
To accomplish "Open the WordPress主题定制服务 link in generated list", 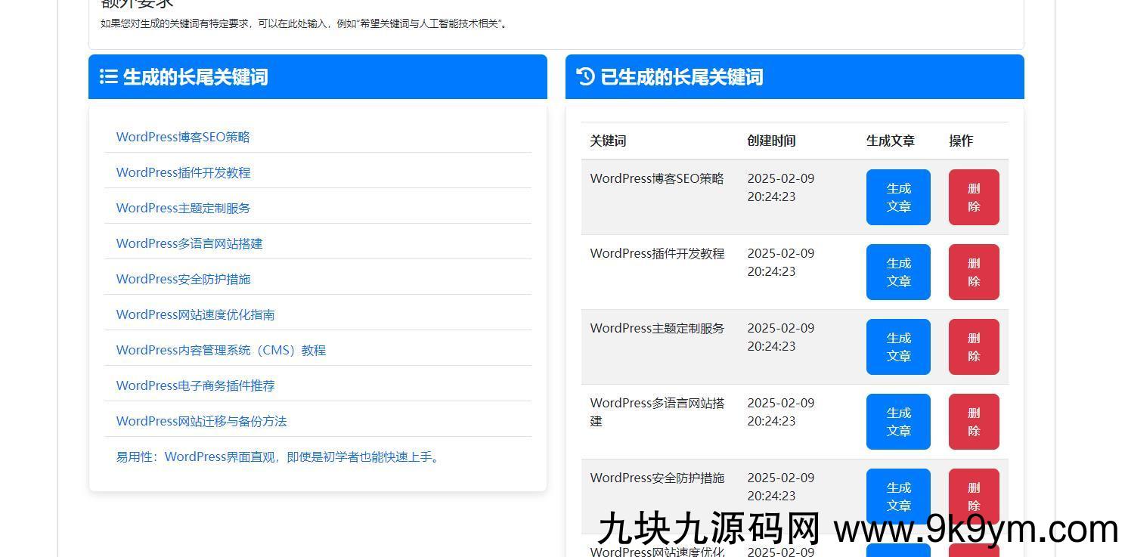I will (x=183, y=208).
